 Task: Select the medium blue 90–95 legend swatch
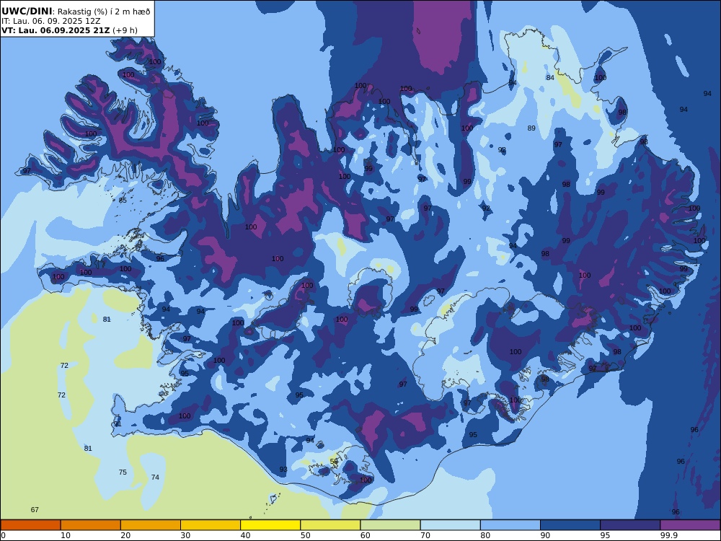point(570,525)
